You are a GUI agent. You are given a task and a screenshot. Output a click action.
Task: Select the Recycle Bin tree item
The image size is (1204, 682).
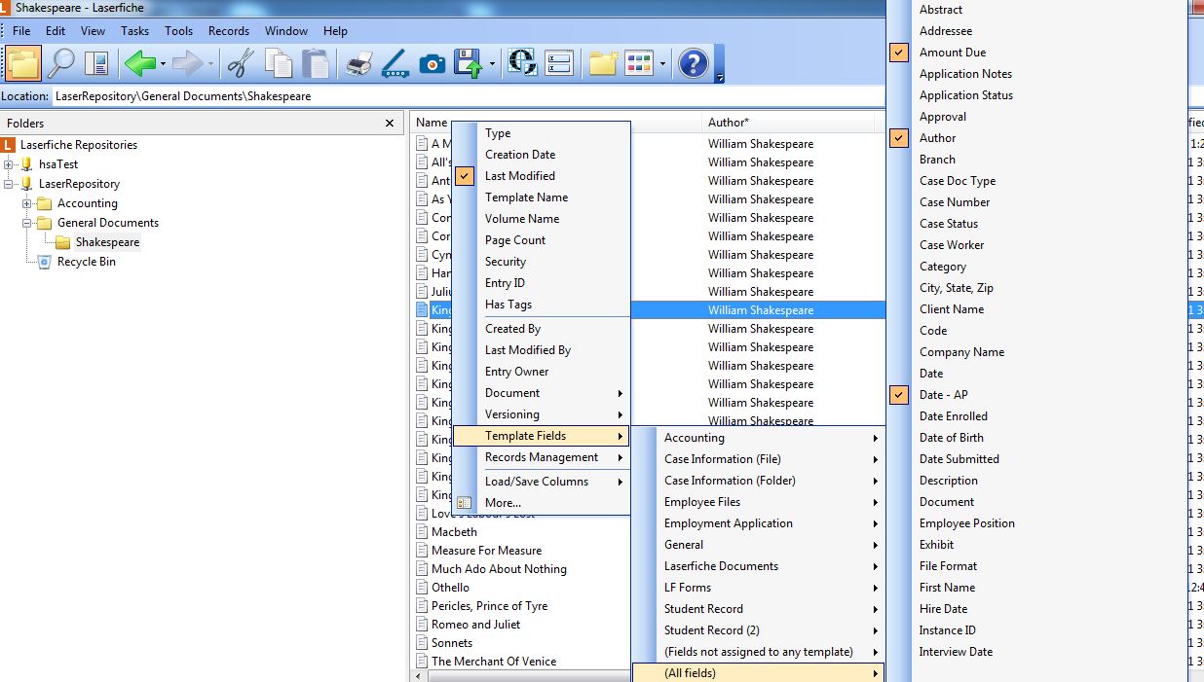pyautogui.click(x=87, y=262)
